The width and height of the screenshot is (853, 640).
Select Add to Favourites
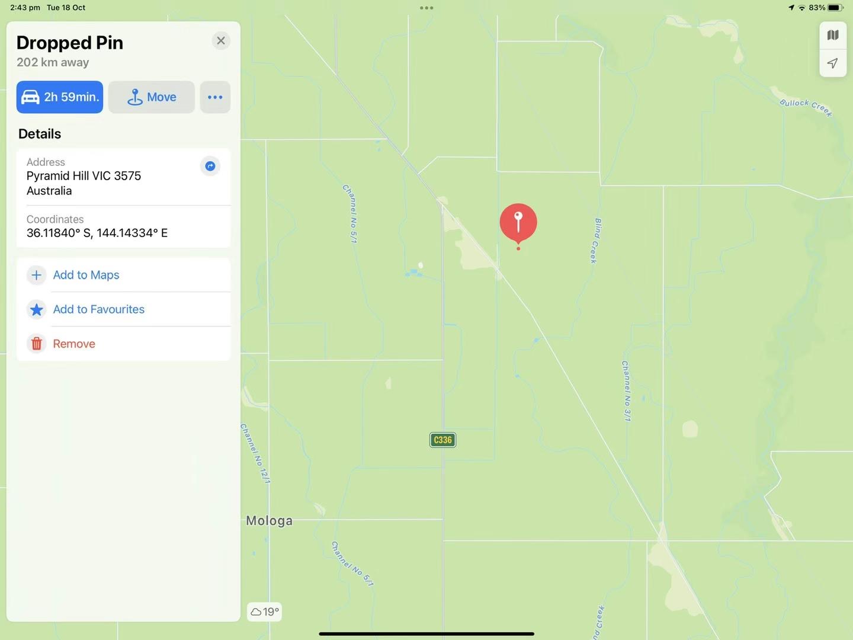pyautogui.click(x=99, y=309)
